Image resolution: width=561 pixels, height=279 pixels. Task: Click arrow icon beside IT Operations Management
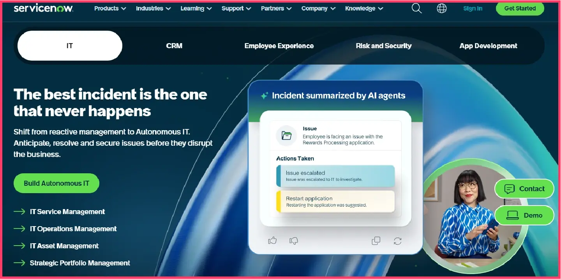[x=19, y=229]
